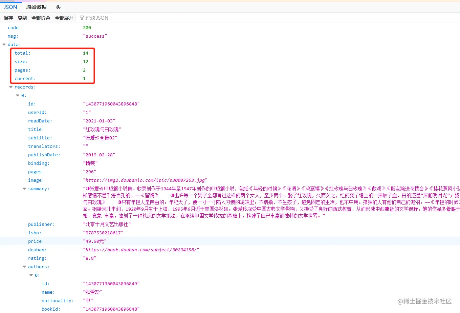Select the publisher value "北京十月文艺出版社"
The height and width of the screenshot is (313, 460).
(x=107, y=224)
